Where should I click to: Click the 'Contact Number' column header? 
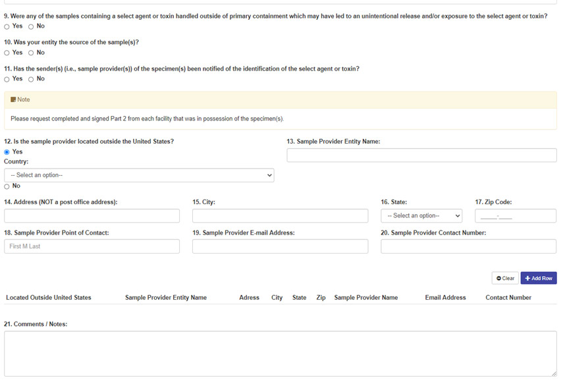pos(508,298)
